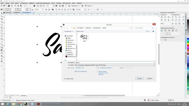Viewport: 189px width, 106px height.
Task: Toggle 'Не показывать диалоговое окно фильтра' checkbox
Action: [x=98, y=71]
